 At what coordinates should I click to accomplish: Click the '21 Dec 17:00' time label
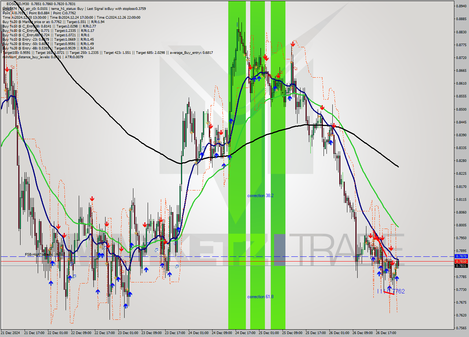pos(34,333)
